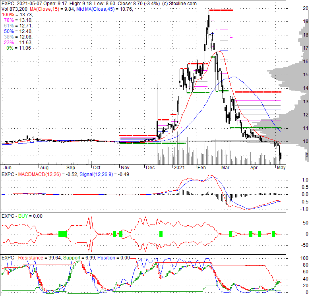The height and width of the screenshot is (296, 310).
Task: Click the 'Position = 0.00' legend
Action: click(114, 258)
